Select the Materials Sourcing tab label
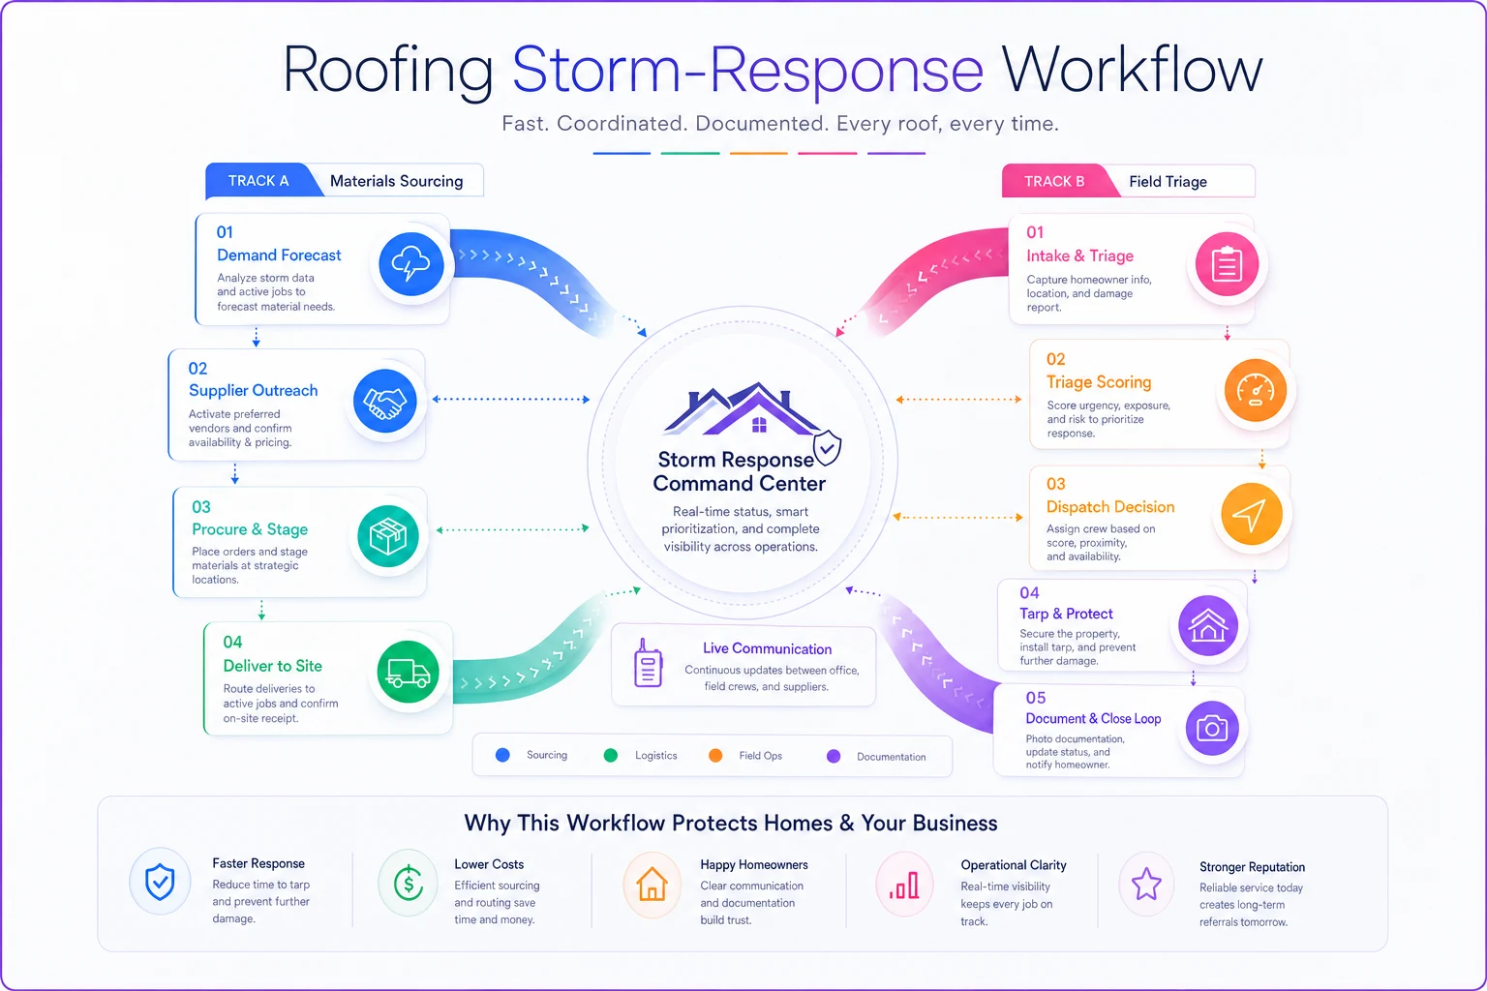1487x991 pixels. click(397, 181)
